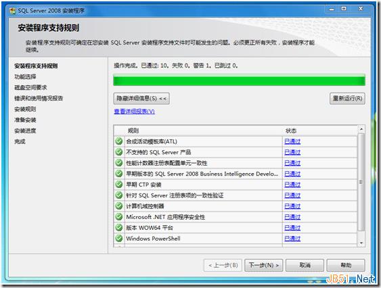Select 安装程序支持规则 step in sidebar
This screenshot has width=381, height=288.
(36, 66)
